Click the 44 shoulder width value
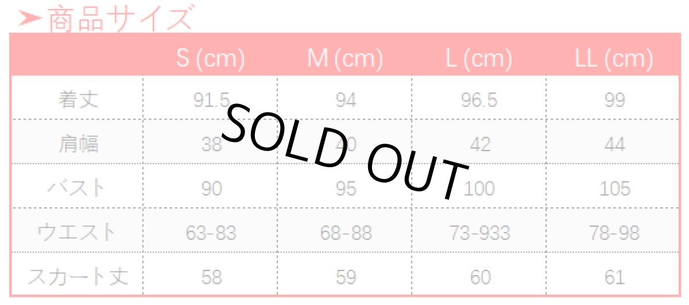This screenshot has width=689, height=305. [614, 144]
